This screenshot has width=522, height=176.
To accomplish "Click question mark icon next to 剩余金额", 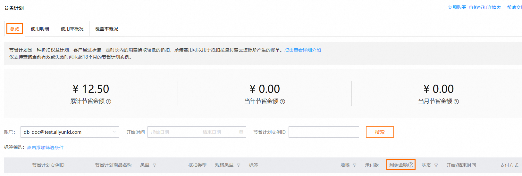I will tap(411, 165).
